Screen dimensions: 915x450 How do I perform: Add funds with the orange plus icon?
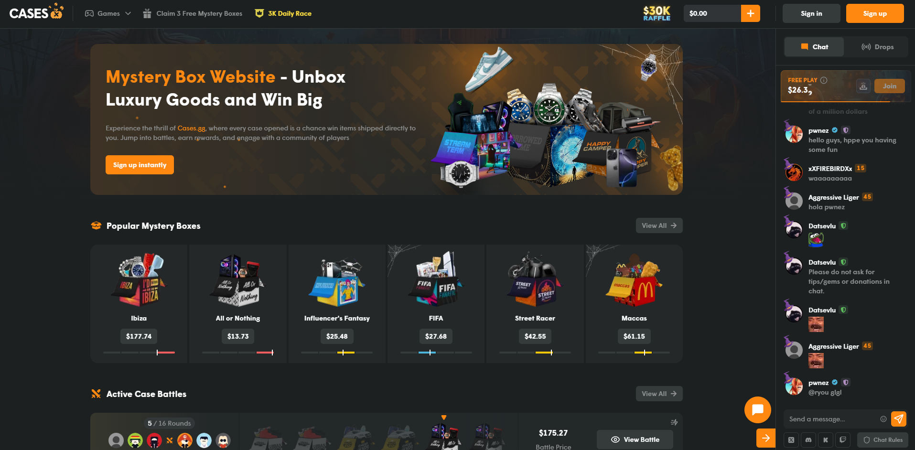pos(751,13)
